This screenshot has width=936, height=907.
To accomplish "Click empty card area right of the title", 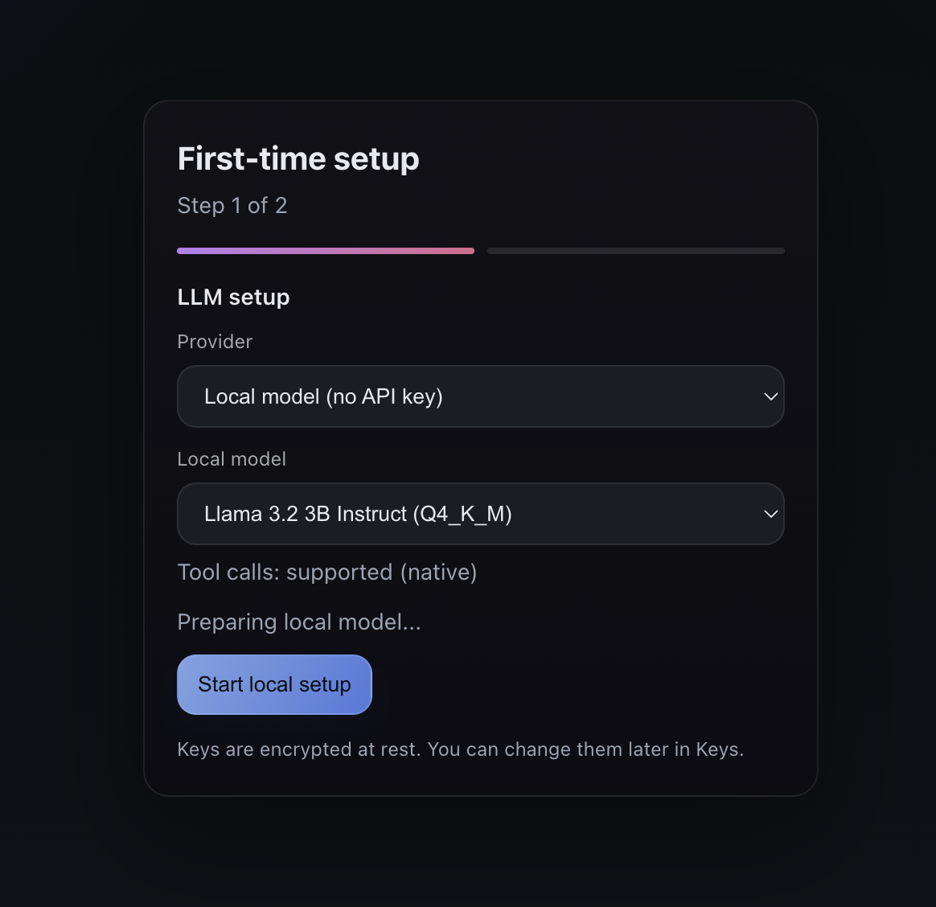I will (619, 159).
